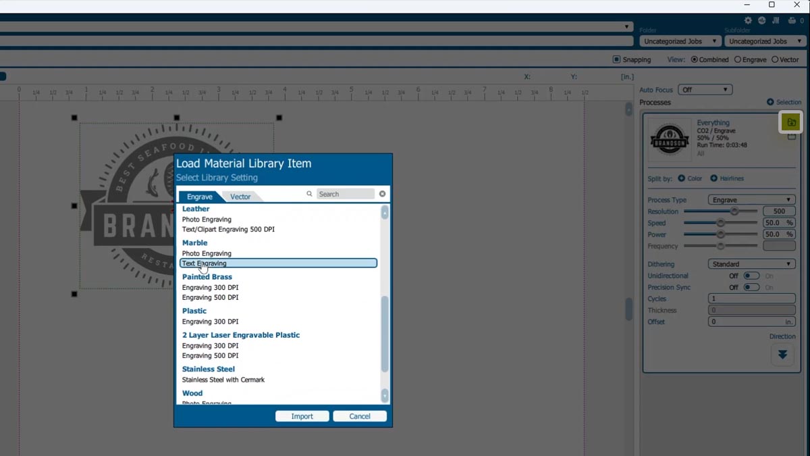Click the JM user initials icon
This screenshot has width=810, height=456.
point(775,20)
